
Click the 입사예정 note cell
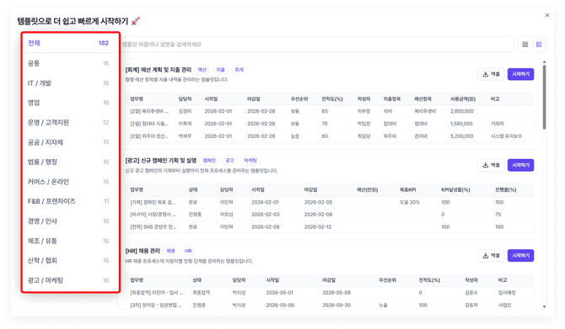(507, 293)
